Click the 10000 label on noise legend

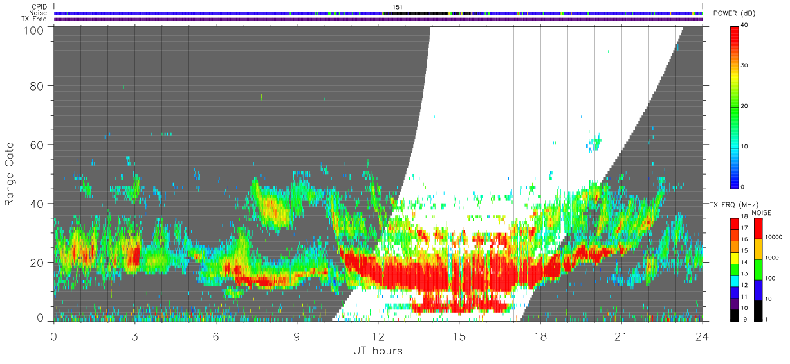point(774,236)
